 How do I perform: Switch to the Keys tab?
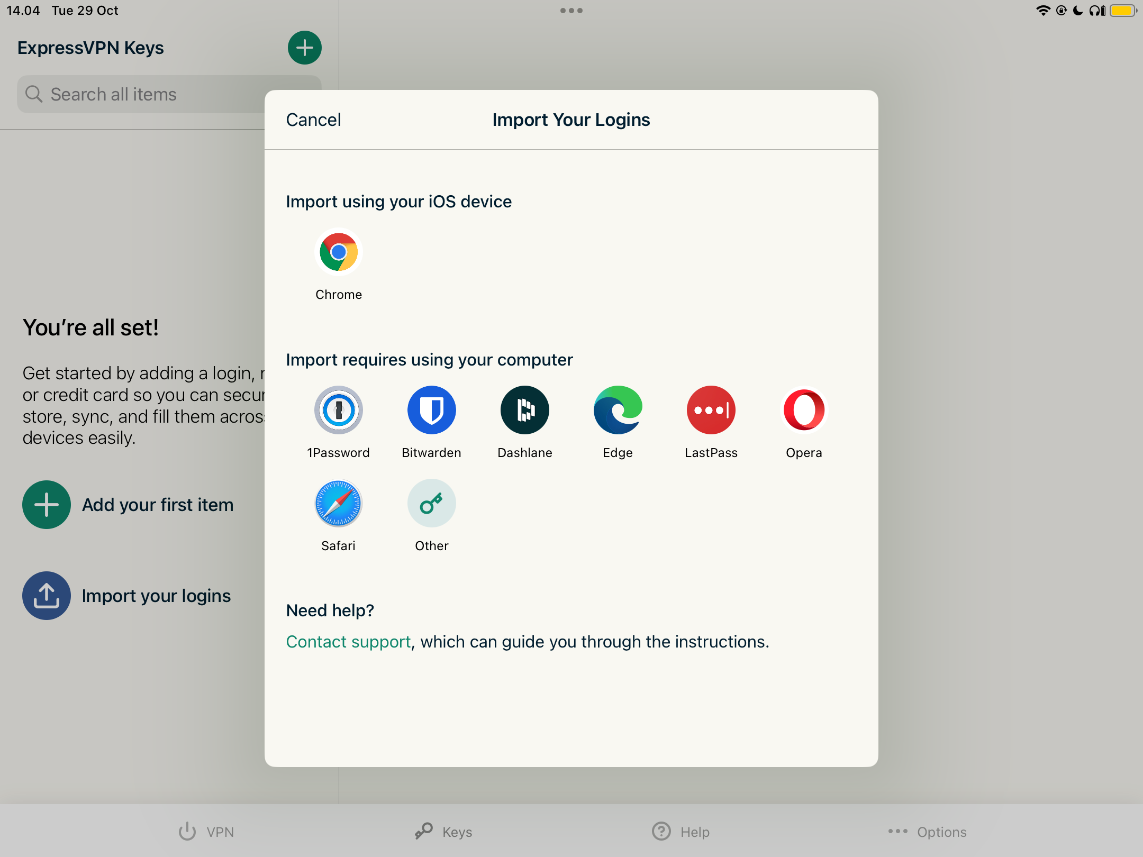click(443, 832)
